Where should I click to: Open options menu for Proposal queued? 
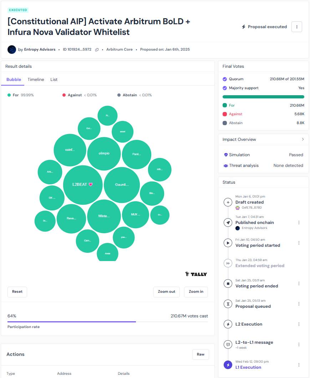(299, 304)
